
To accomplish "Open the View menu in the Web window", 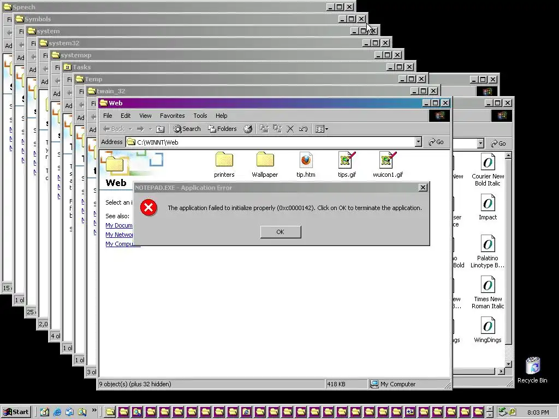I will [145, 116].
